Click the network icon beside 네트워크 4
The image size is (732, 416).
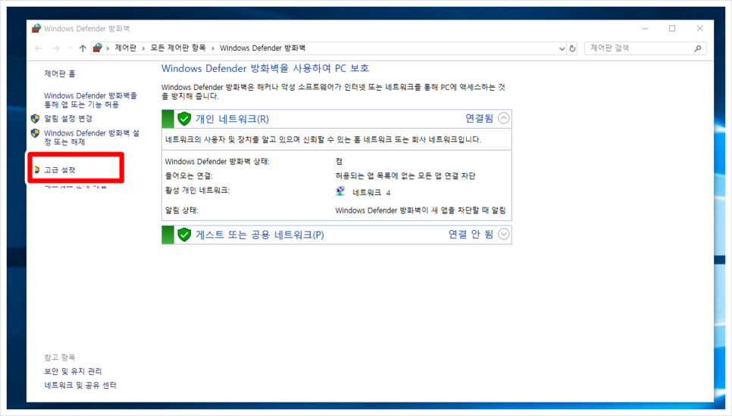[340, 191]
